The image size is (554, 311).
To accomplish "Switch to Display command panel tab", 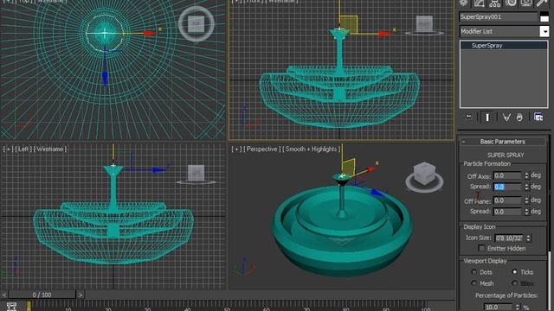I will [x=526, y=3].
